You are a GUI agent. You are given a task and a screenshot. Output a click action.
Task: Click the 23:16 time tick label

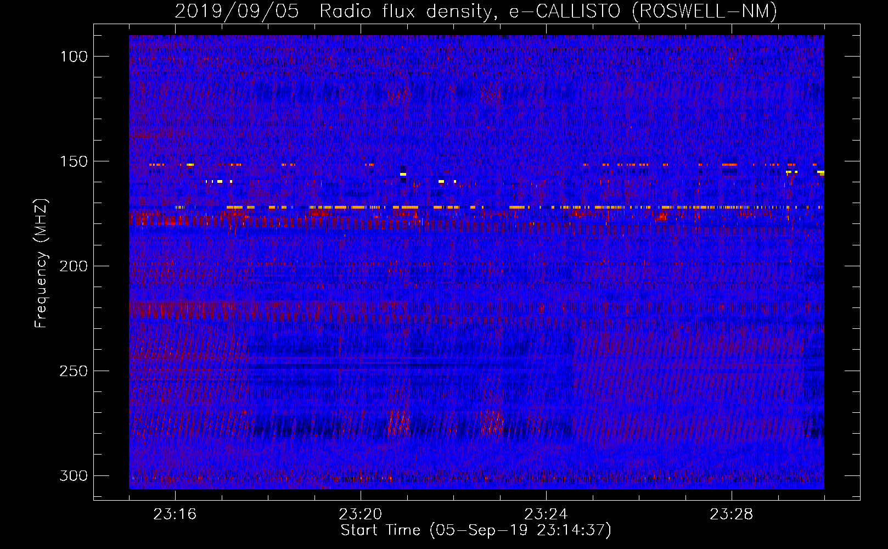(175, 514)
